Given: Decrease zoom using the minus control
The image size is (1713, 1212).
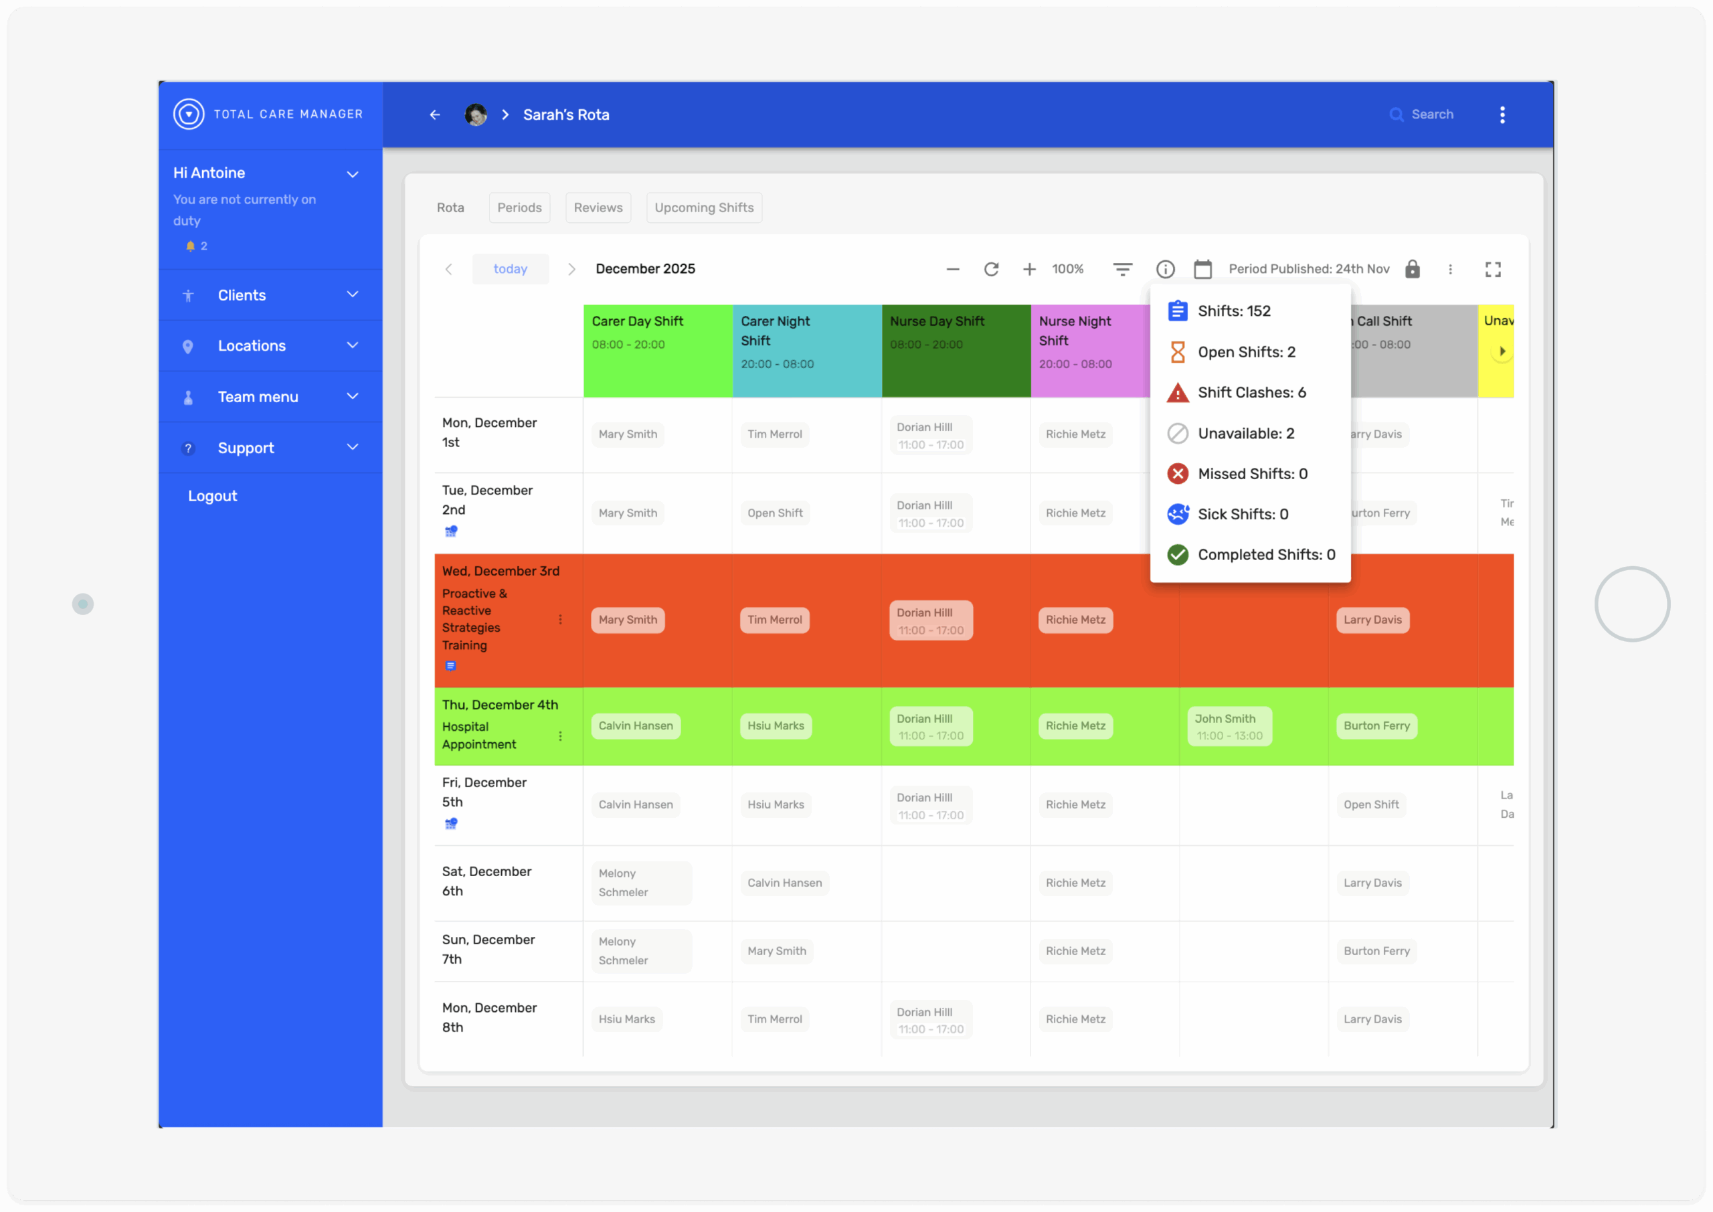Looking at the screenshot, I should 952,268.
